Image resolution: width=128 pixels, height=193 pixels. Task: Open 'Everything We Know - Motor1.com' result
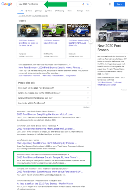click(45, 114)
